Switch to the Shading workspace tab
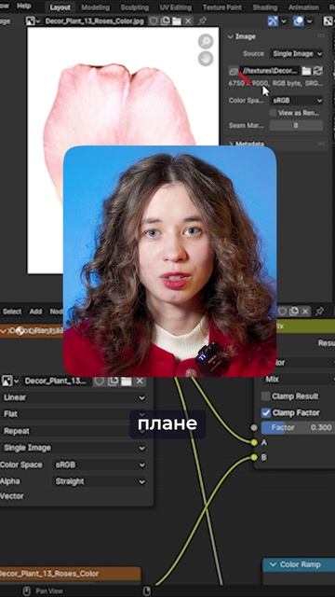The height and width of the screenshot is (597, 335). click(264, 7)
